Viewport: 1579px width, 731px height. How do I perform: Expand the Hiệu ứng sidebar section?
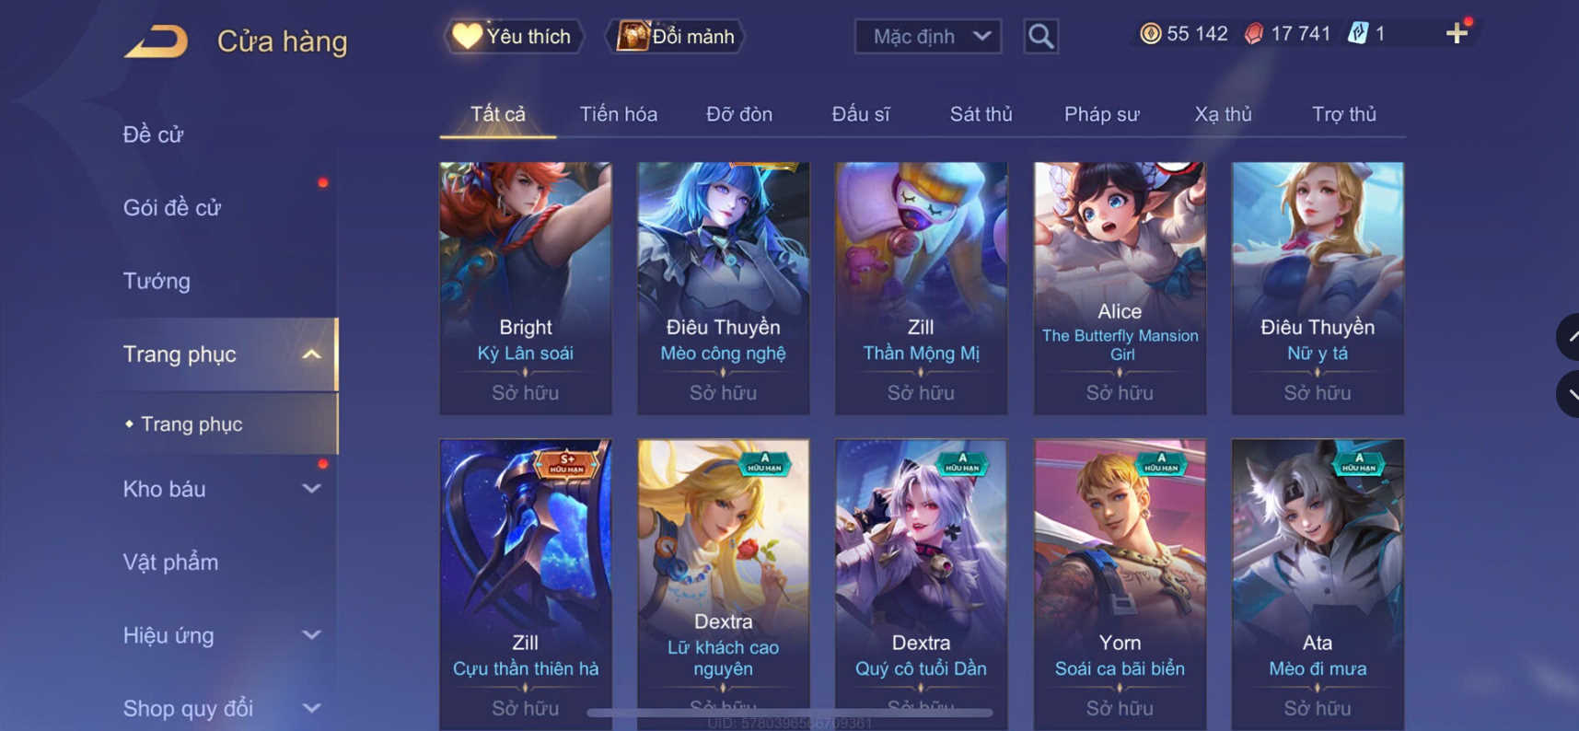point(312,635)
